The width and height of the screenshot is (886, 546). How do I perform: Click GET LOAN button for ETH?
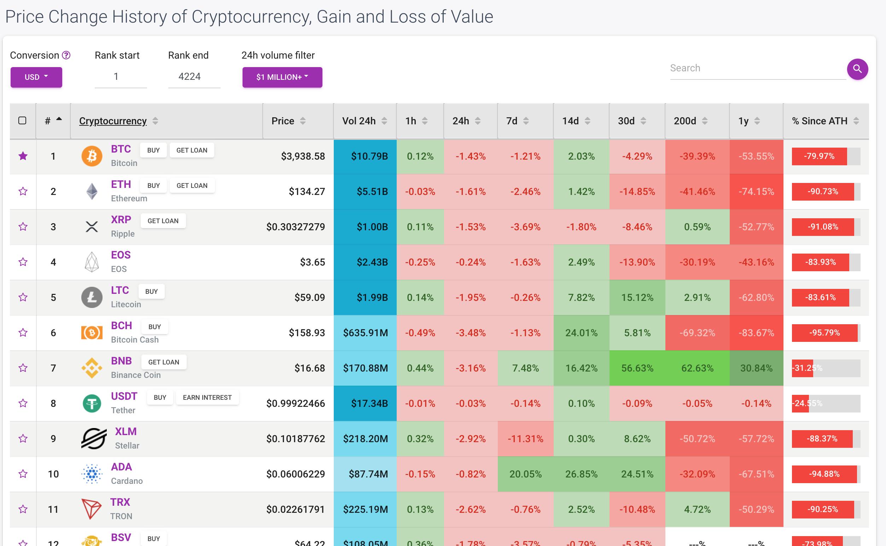pos(192,186)
